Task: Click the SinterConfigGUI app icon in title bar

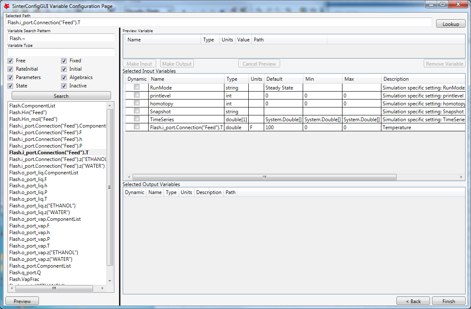Action: [6, 6]
